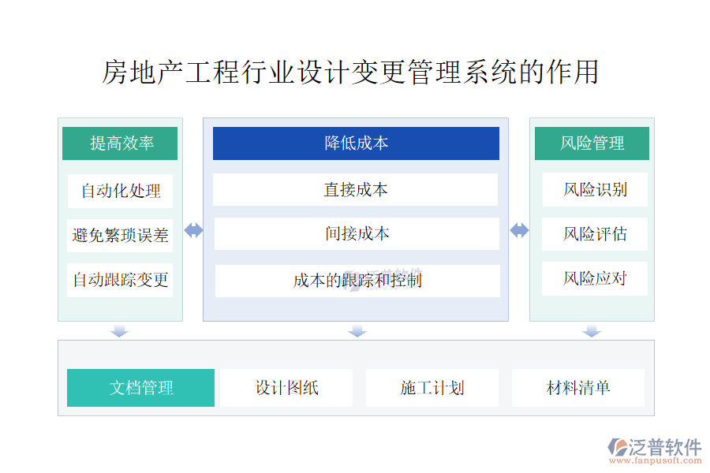Click the double arrow between 提高效率 and 降低成本 panels
The image size is (710, 473).
tap(193, 230)
